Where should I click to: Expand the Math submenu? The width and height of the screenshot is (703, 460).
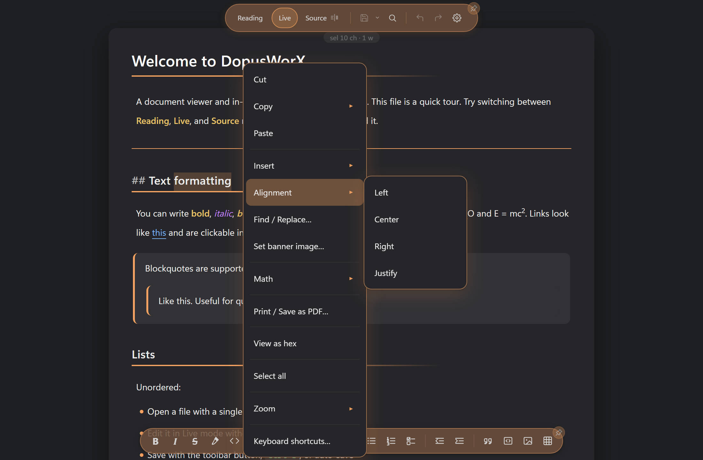[x=305, y=279]
